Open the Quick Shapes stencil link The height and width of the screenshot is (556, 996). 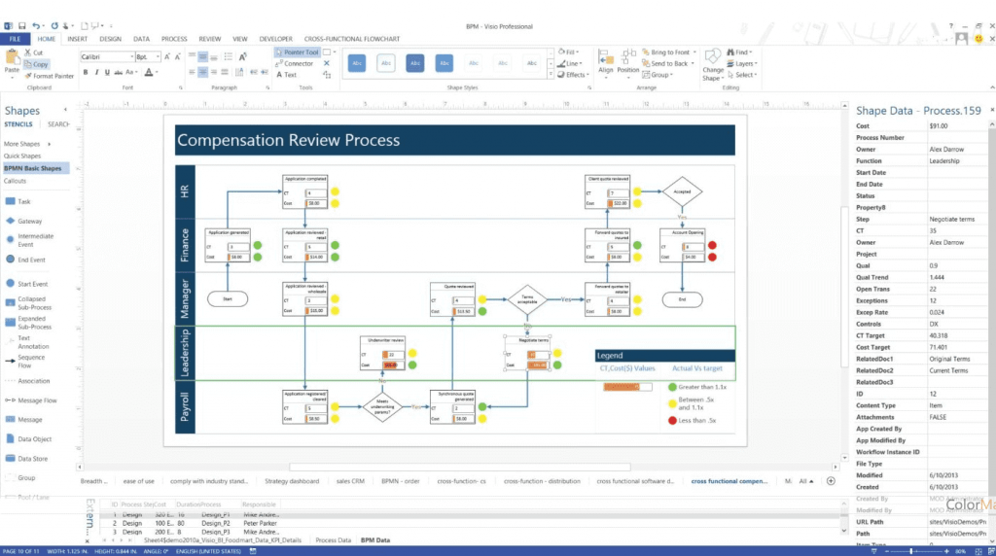(22, 156)
